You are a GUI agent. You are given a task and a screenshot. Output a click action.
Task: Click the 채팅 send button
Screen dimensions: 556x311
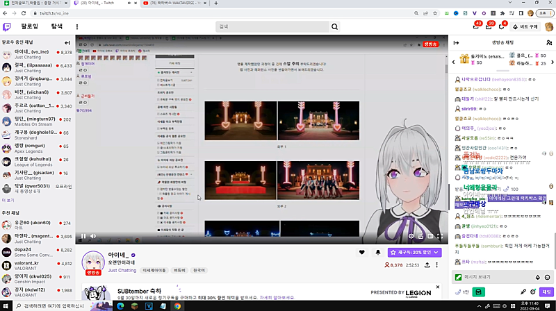point(546,292)
